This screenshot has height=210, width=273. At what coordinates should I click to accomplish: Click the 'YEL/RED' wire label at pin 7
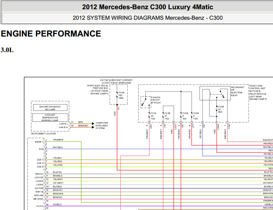pos(58,162)
